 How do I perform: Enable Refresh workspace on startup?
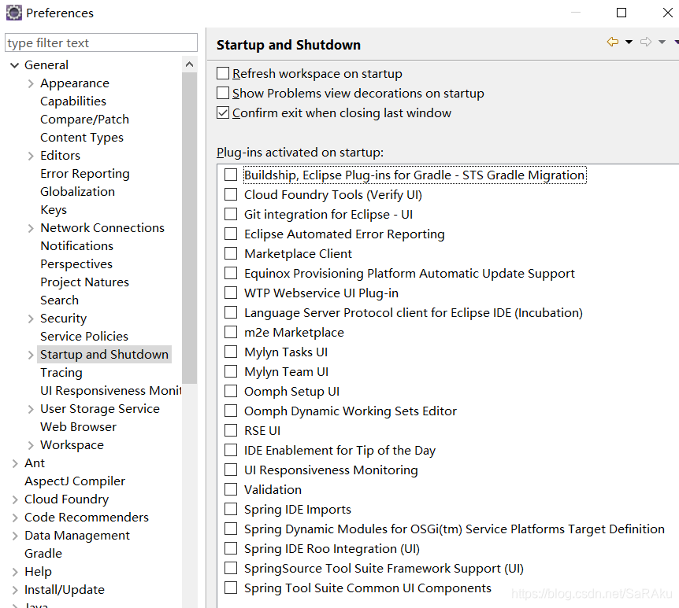(223, 74)
